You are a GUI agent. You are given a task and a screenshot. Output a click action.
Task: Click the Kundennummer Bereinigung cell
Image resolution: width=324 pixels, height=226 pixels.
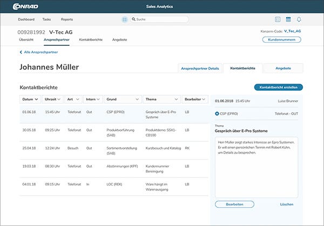(158, 169)
